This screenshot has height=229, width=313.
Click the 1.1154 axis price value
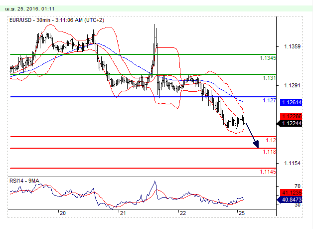(292, 163)
